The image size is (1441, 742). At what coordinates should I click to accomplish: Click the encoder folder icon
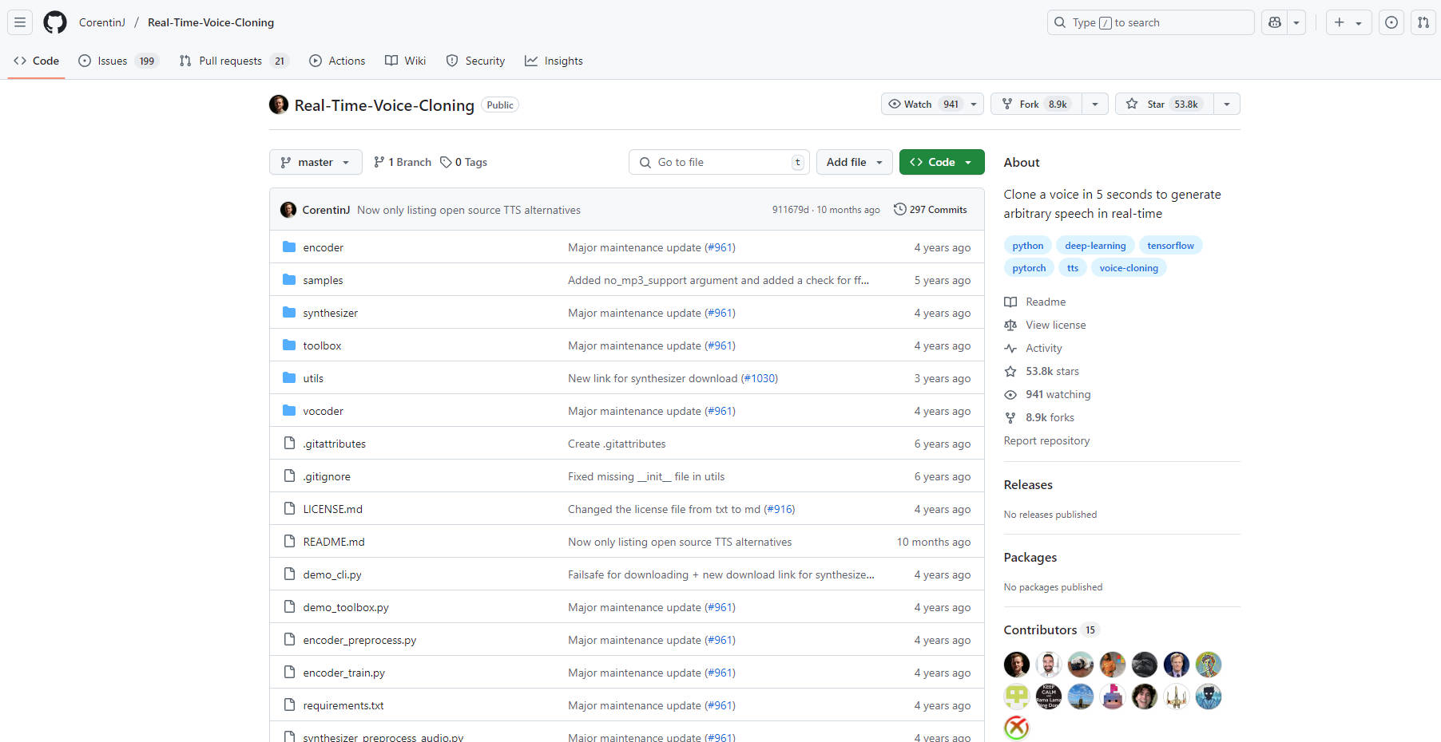[x=289, y=247]
